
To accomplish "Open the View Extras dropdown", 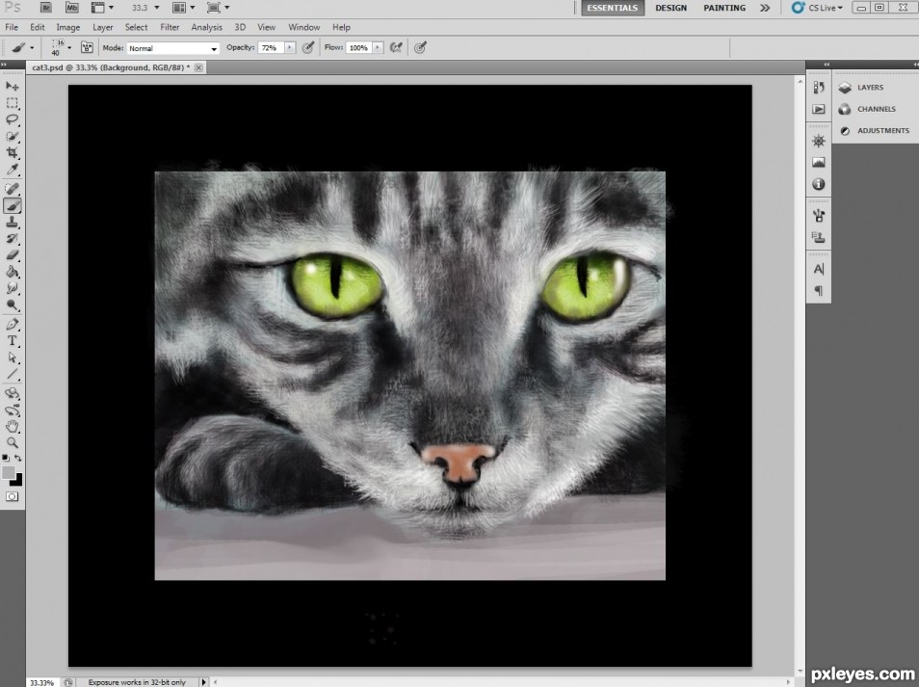I will [102, 8].
